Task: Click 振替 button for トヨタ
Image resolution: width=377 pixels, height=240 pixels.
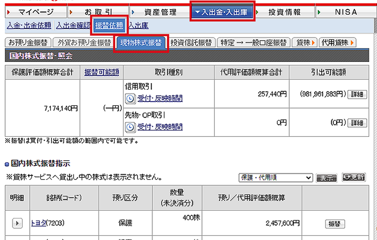Action: coord(335,224)
